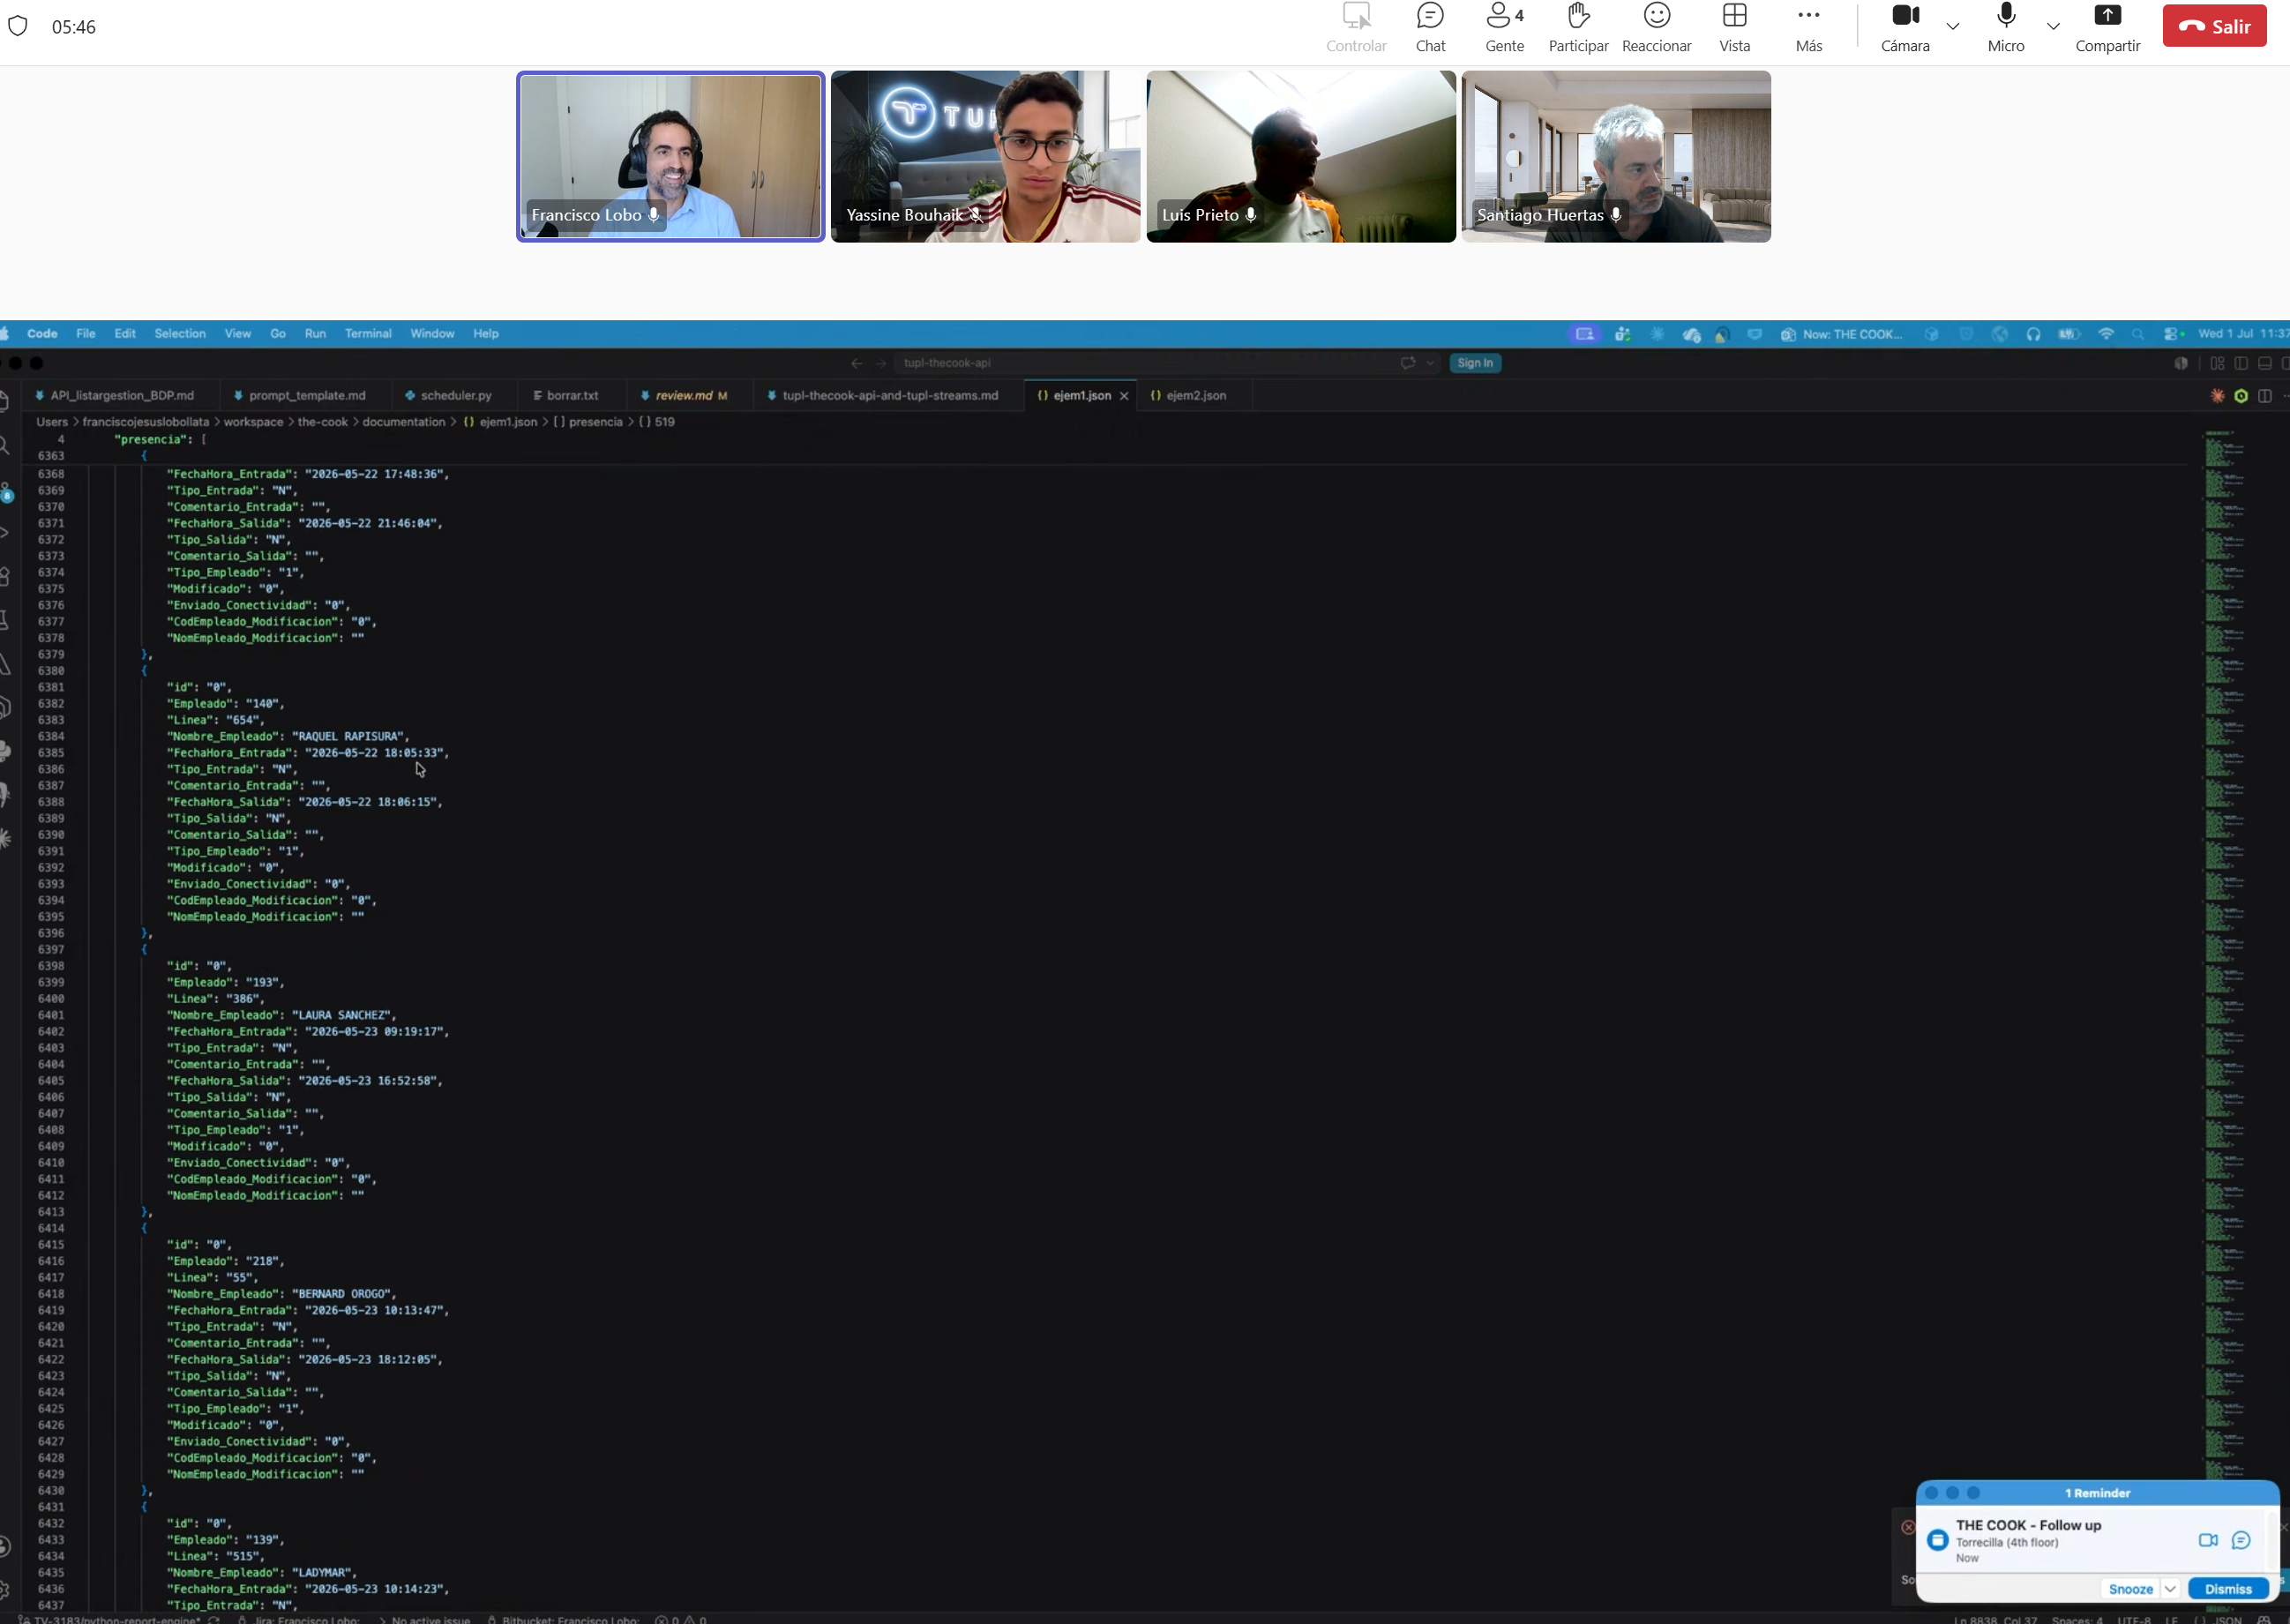
Task: Toggle the bottom panel layout icon
Action: point(2265,363)
